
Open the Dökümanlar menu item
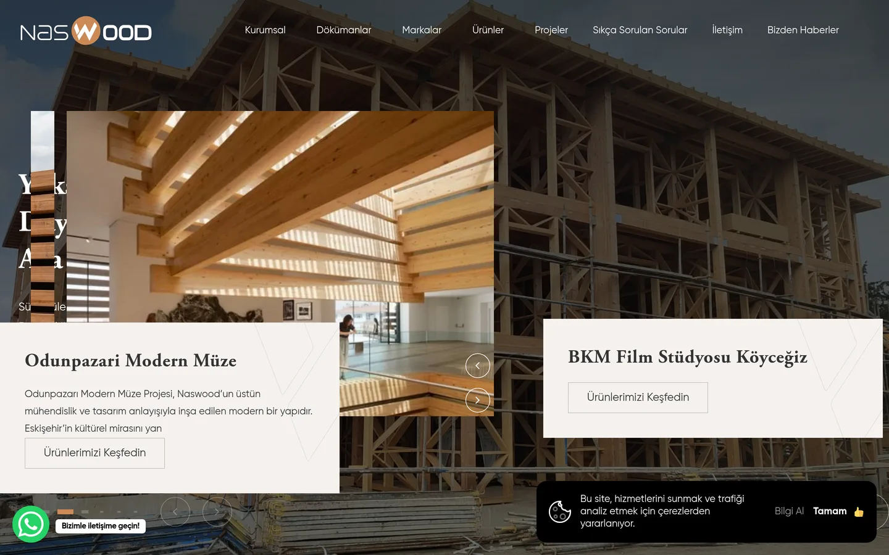point(344,30)
